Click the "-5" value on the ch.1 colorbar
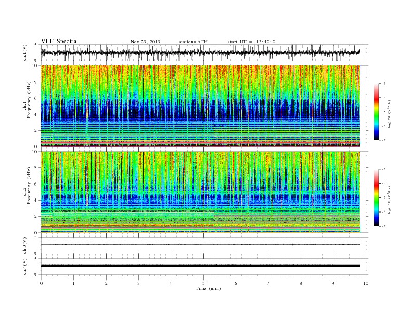The image size is (412, 318). (x=384, y=112)
